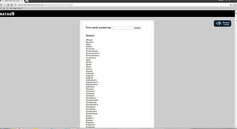
Task: Reload the page with the refresh icon
Action: (x=8, y=5)
